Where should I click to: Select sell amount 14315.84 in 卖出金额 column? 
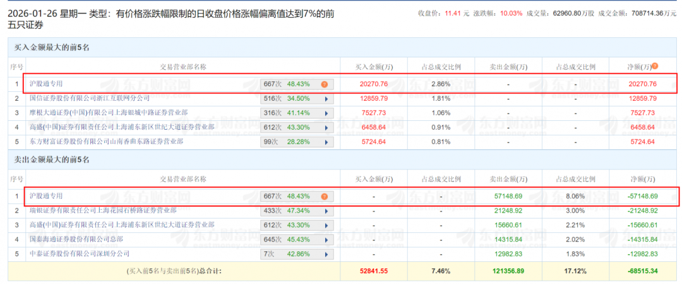click(x=508, y=239)
